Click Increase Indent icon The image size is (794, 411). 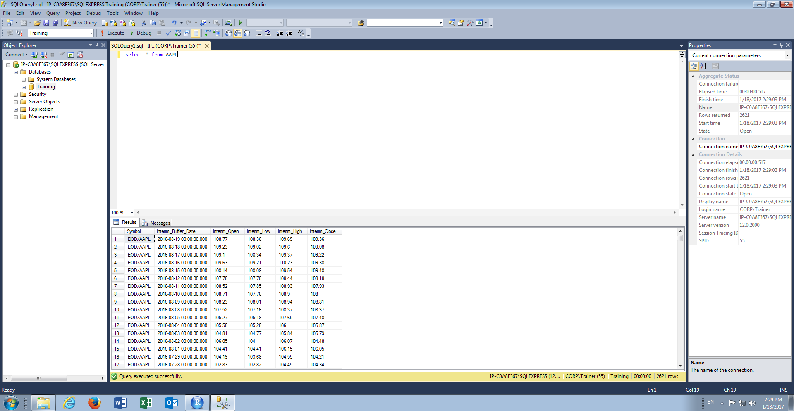click(289, 33)
